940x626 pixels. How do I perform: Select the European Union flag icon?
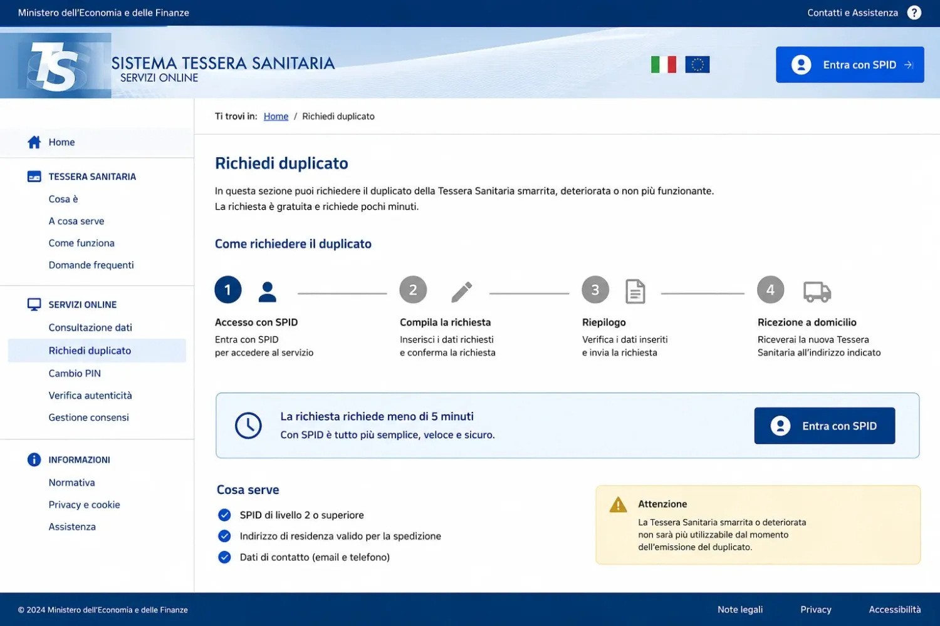tap(697, 64)
